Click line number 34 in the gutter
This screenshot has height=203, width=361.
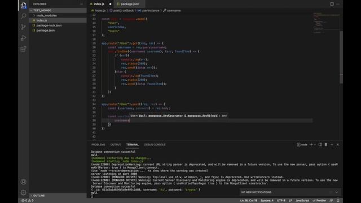[x=94, y=104]
